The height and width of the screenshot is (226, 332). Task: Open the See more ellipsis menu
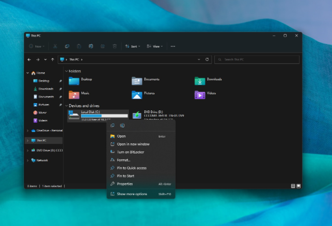click(173, 46)
